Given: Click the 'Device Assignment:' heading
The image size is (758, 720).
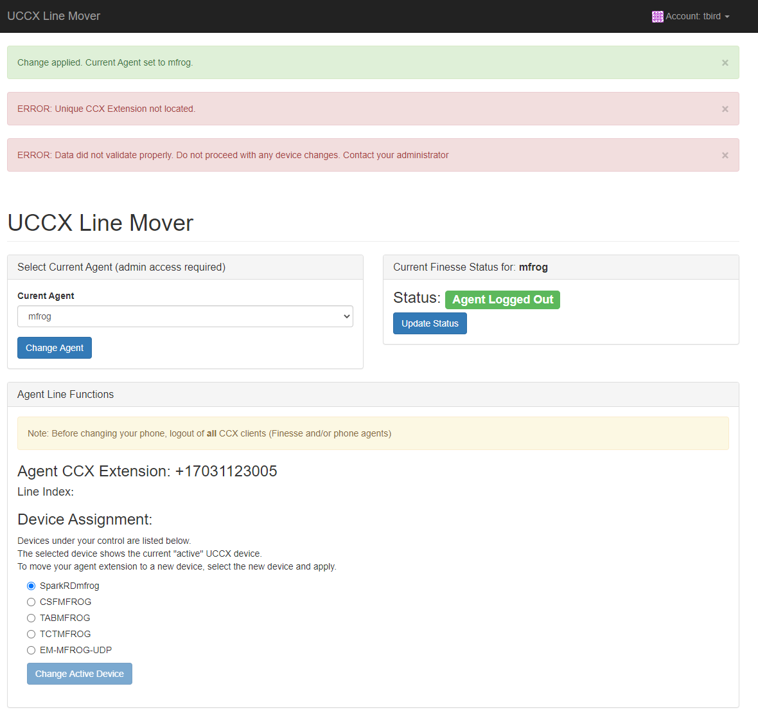Looking at the screenshot, I should 85,519.
